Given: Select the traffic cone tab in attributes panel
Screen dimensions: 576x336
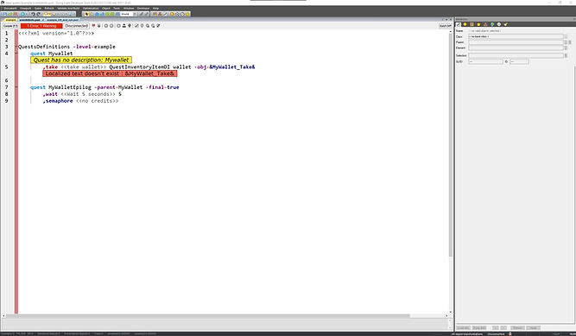Looking at the screenshot, I should (485, 24).
